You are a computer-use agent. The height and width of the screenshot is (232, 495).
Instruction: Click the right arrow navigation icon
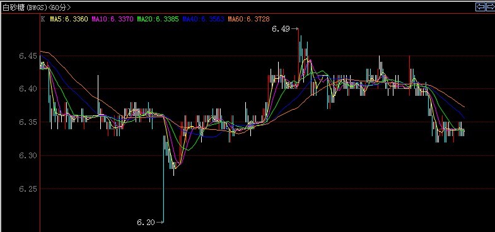[x=490, y=7]
